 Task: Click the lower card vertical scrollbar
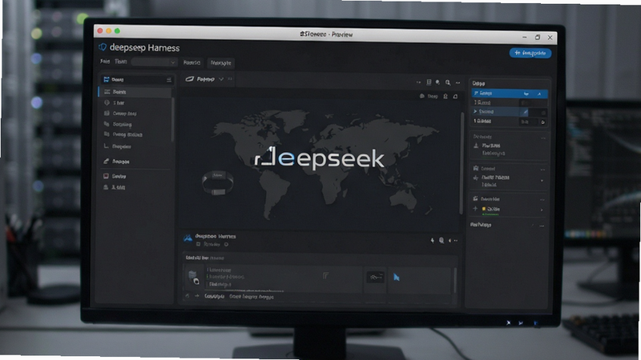coord(454,279)
